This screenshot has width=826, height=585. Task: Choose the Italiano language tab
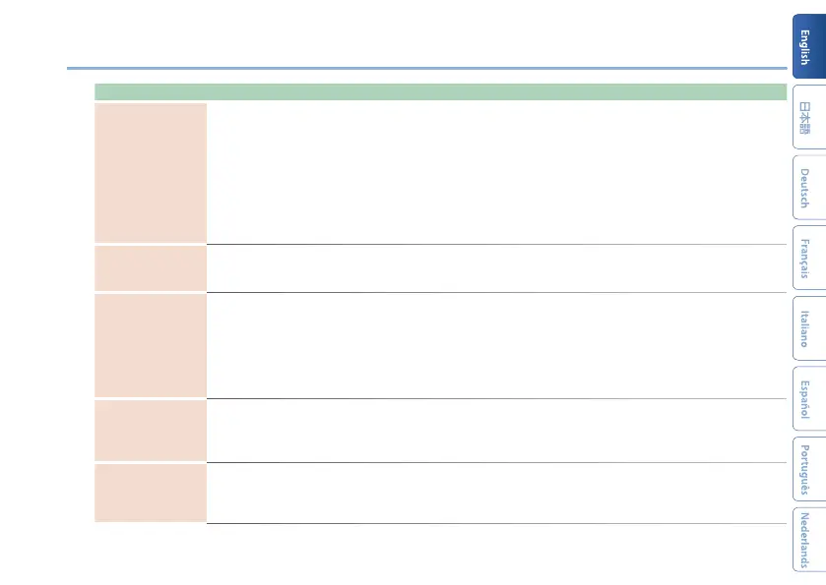coord(806,329)
